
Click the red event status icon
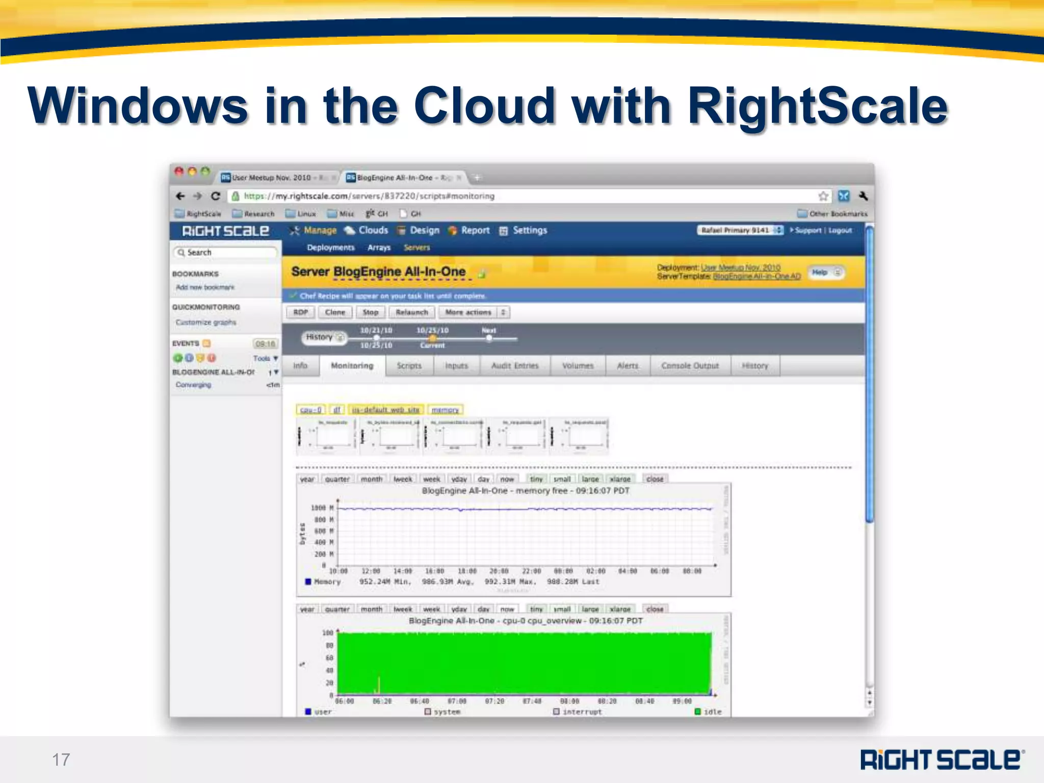pyautogui.click(x=212, y=358)
